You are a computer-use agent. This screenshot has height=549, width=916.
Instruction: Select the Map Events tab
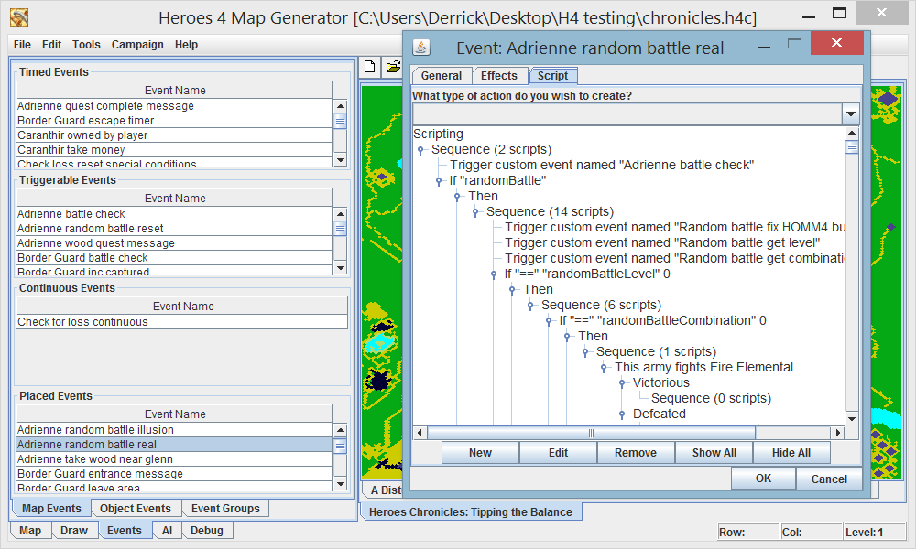coord(51,508)
